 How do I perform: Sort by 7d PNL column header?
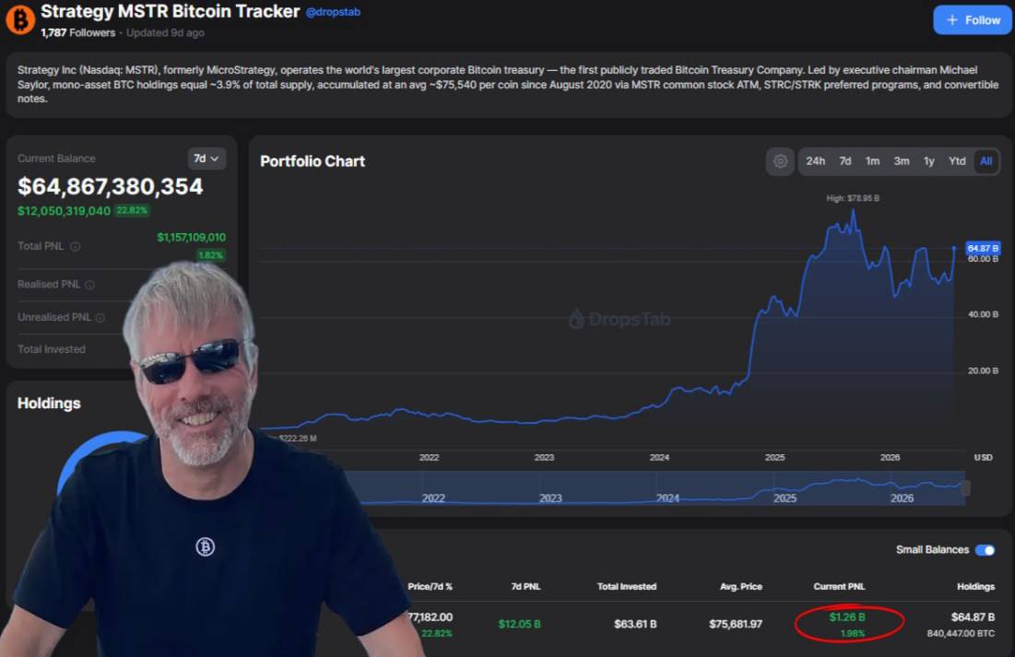point(525,586)
